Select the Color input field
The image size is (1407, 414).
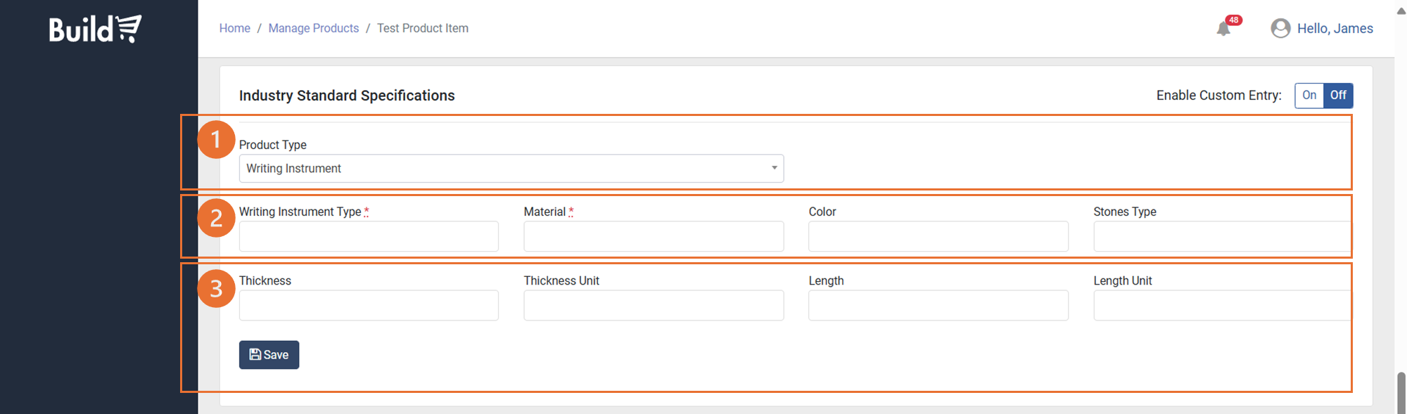point(938,237)
